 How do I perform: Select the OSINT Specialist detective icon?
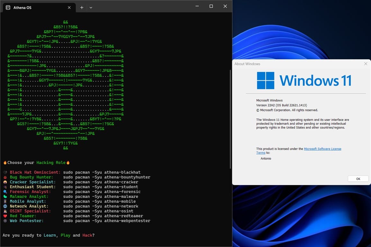click(5, 211)
